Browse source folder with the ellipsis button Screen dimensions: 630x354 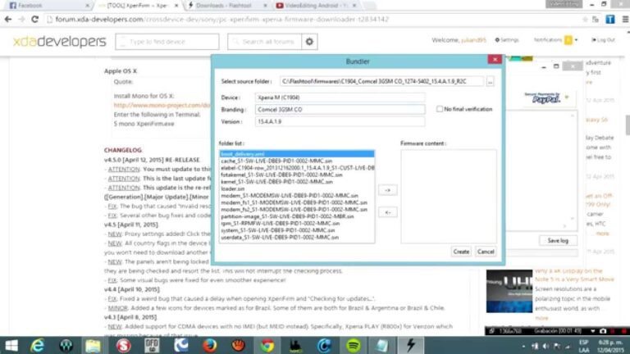tap(491, 81)
